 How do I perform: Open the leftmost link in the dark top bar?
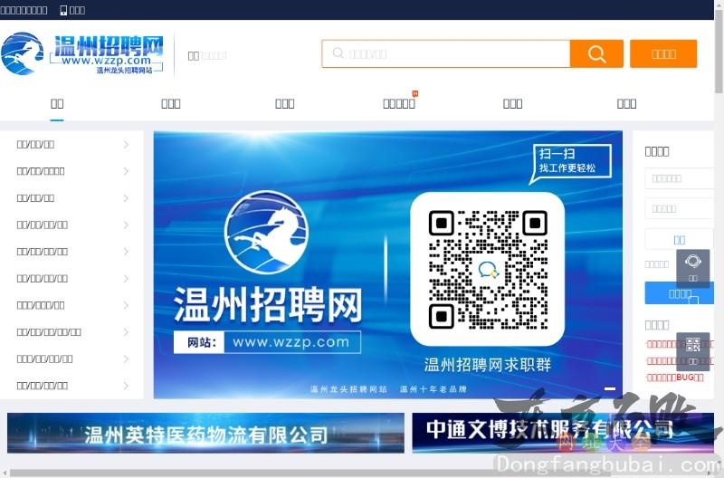click(x=24, y=10)
